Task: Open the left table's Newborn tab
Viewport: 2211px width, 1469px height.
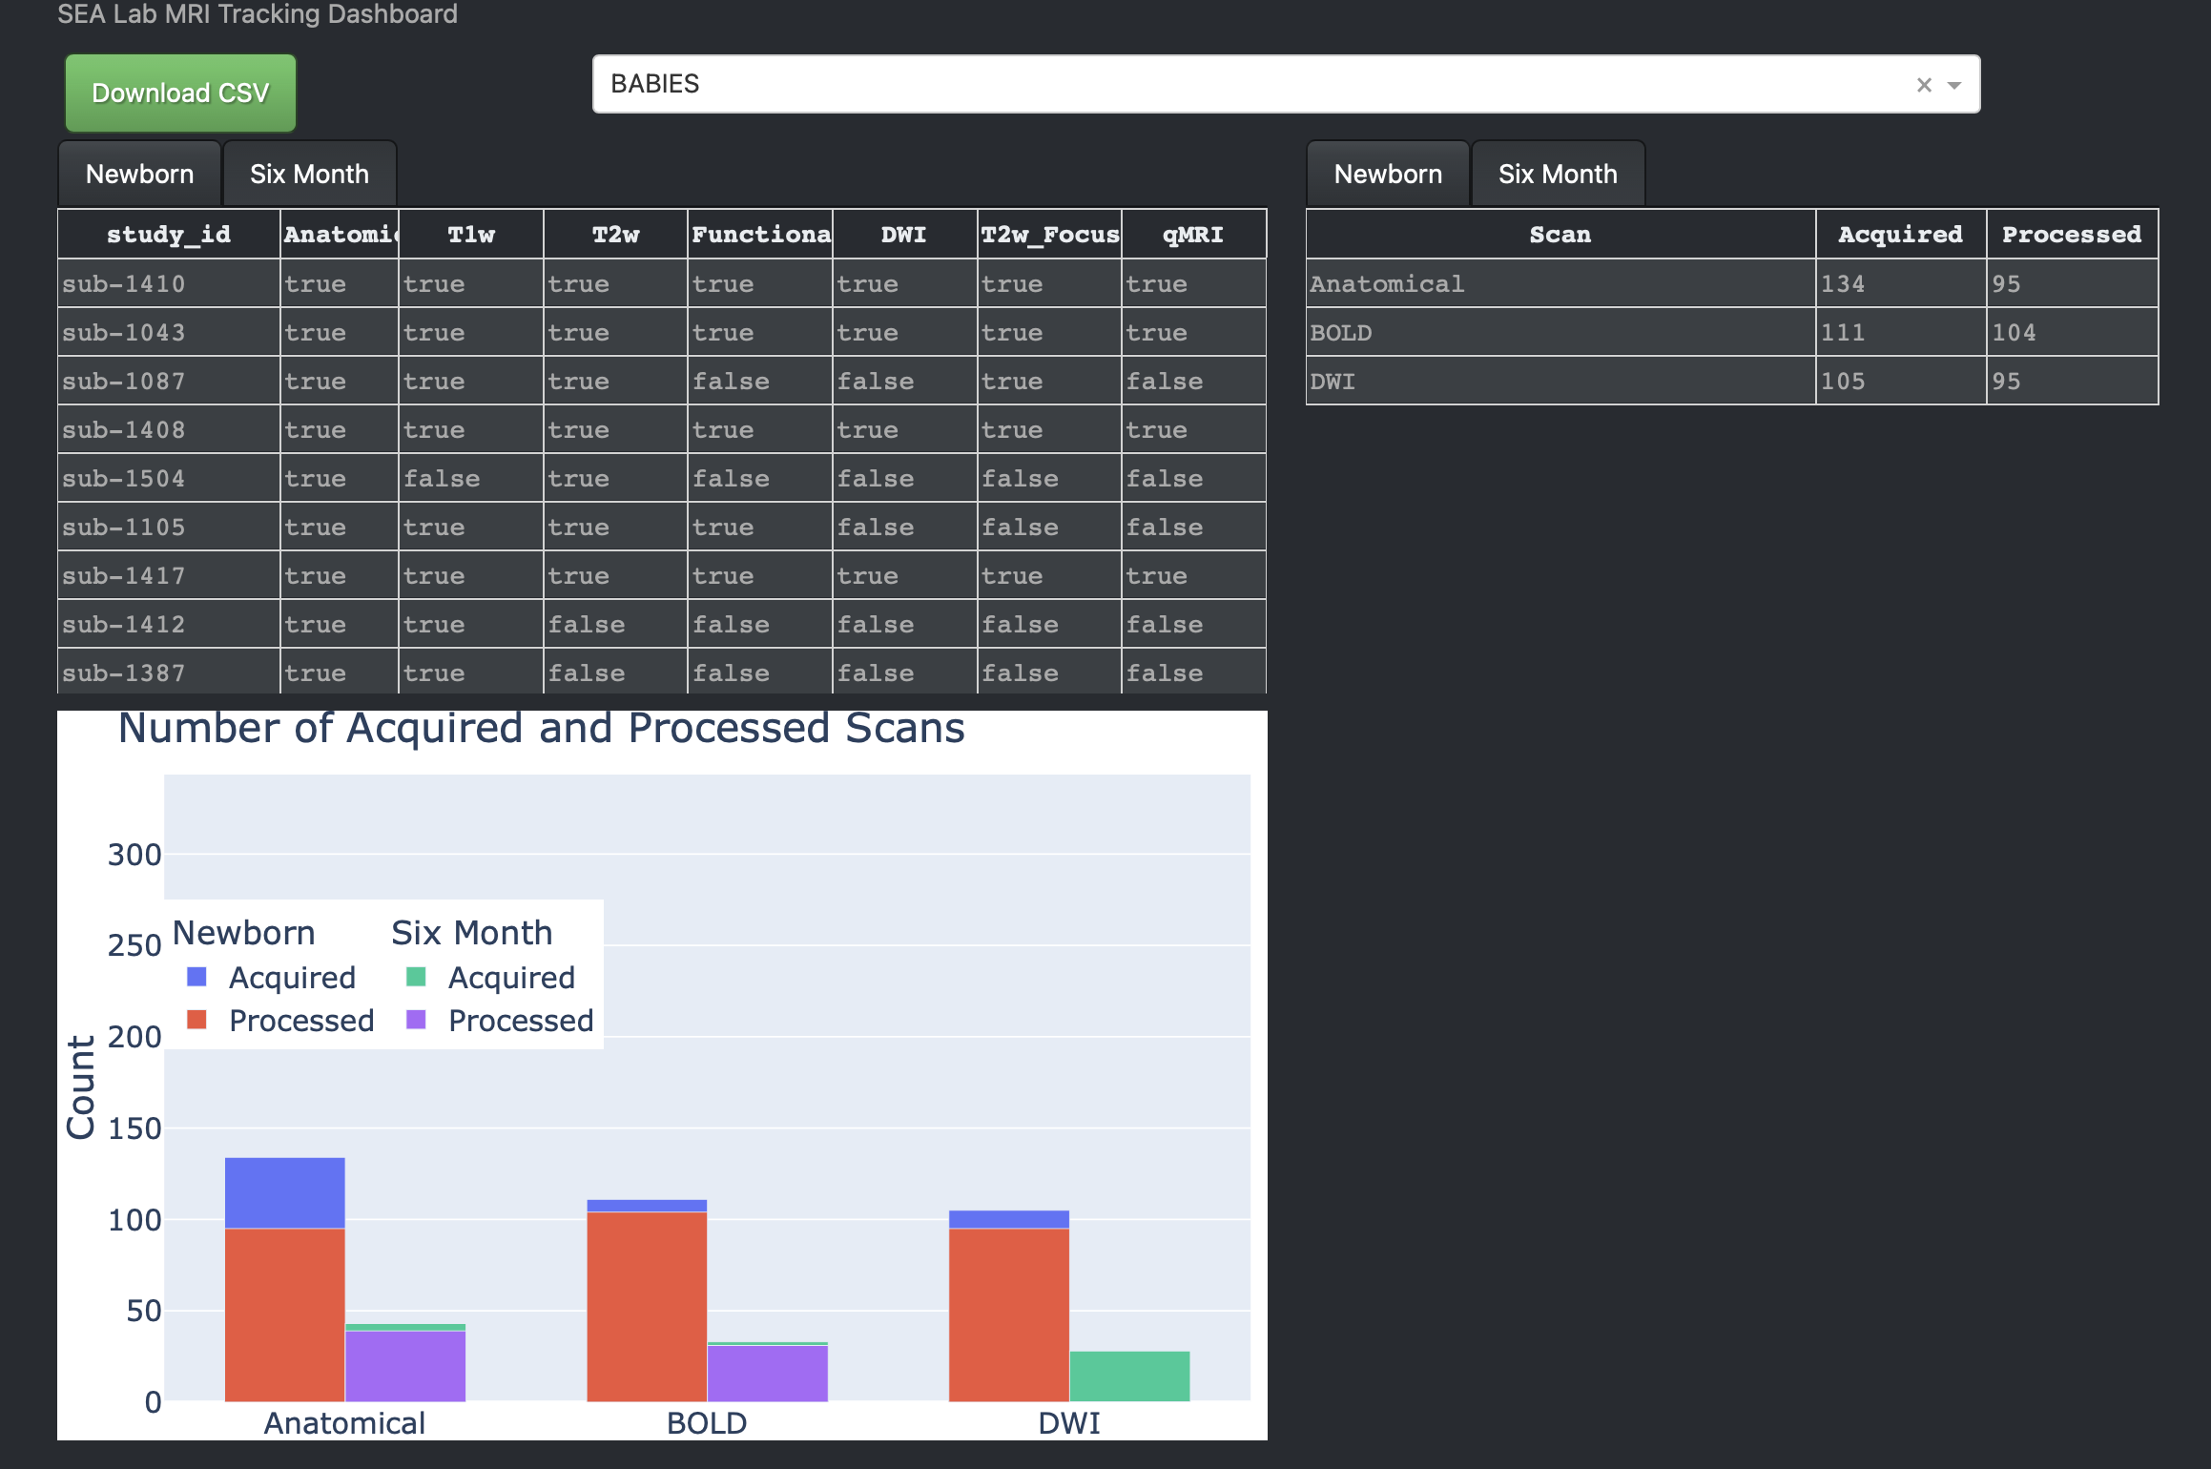Action: point(139,174)
